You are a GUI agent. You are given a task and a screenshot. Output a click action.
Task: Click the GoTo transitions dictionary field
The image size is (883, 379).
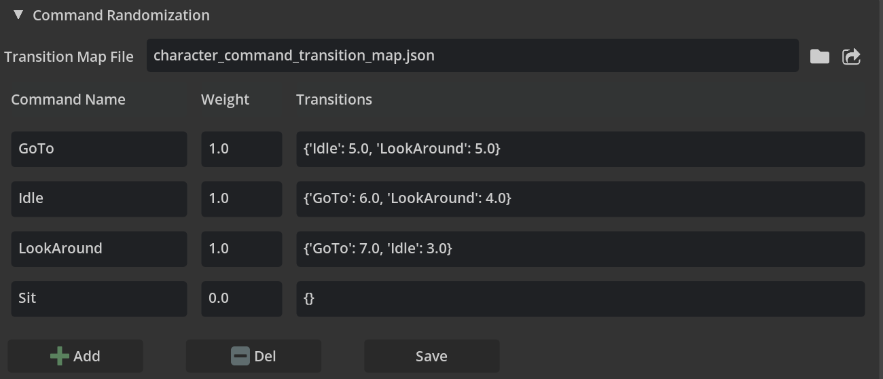pyautogui.click(x=580, y=149)
